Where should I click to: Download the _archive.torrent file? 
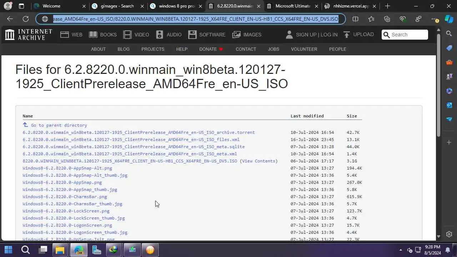point(139,132)
